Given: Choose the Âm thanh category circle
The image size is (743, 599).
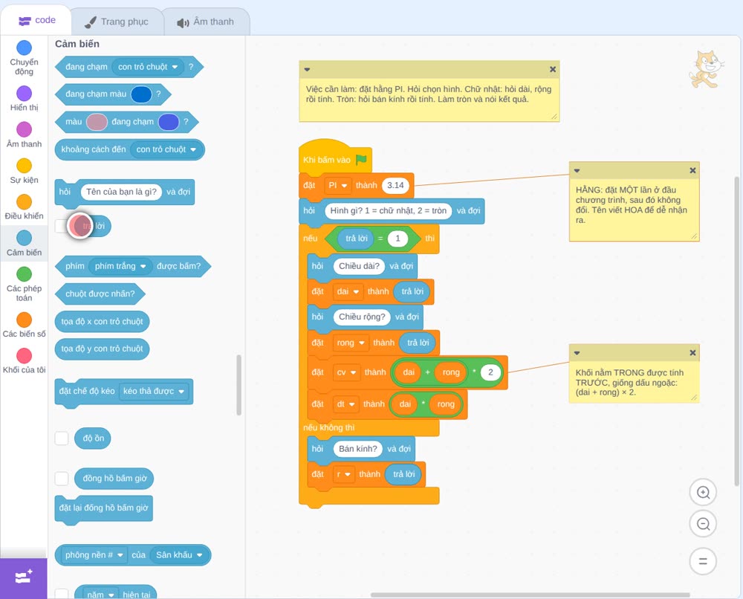Looking at the screenshot, I should click(x=24, y=129).
